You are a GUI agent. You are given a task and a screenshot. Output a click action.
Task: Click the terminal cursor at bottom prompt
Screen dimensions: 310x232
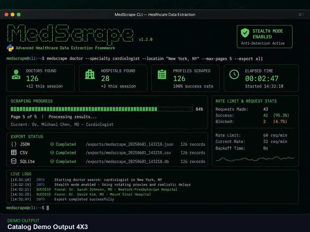click(x=48, y=208)
